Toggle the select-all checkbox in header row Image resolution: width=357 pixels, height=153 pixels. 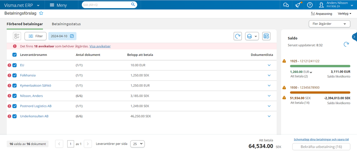point(15,55)
